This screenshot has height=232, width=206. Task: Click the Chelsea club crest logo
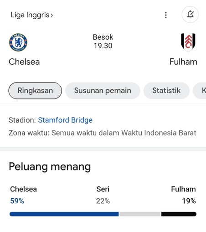(18, 42)
